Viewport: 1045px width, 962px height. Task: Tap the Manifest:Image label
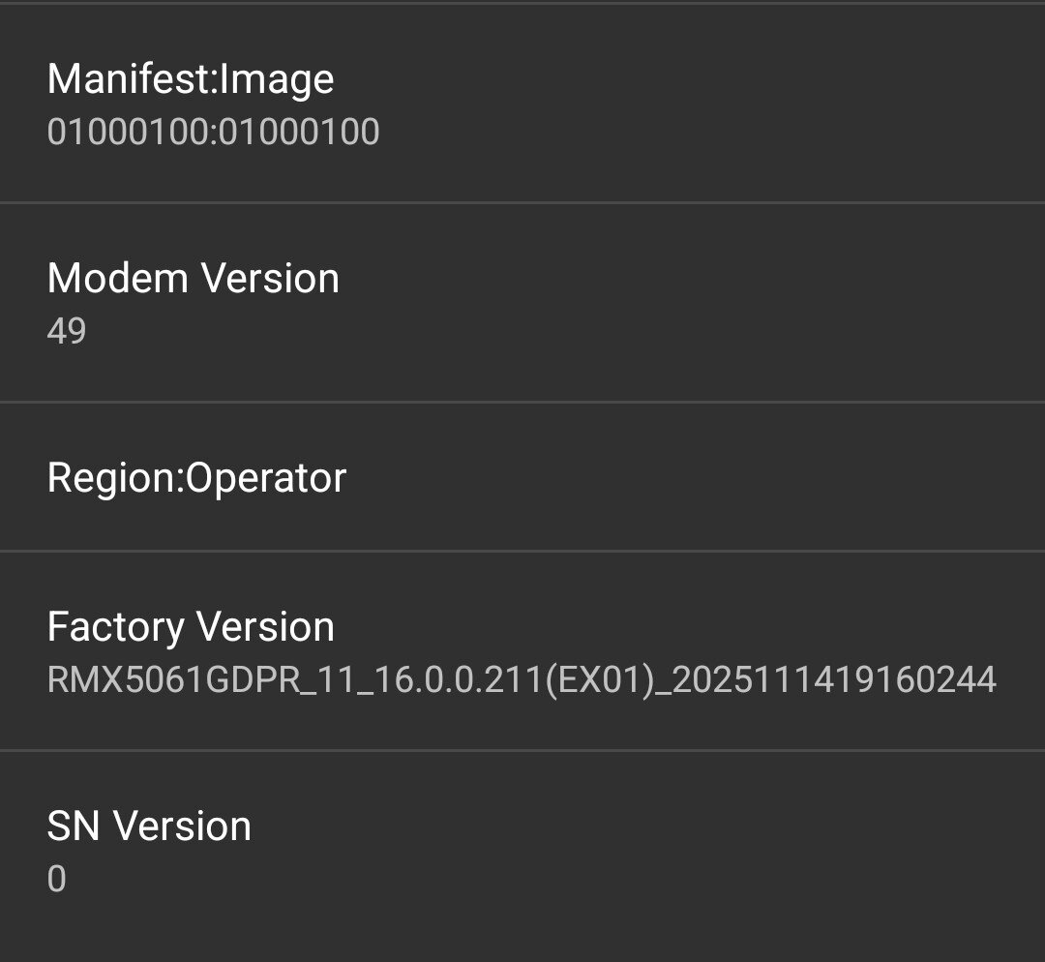coord(191,79)
